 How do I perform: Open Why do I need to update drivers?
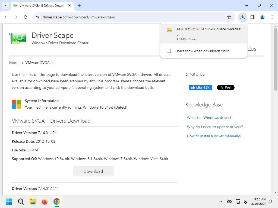tap(215, 127)
